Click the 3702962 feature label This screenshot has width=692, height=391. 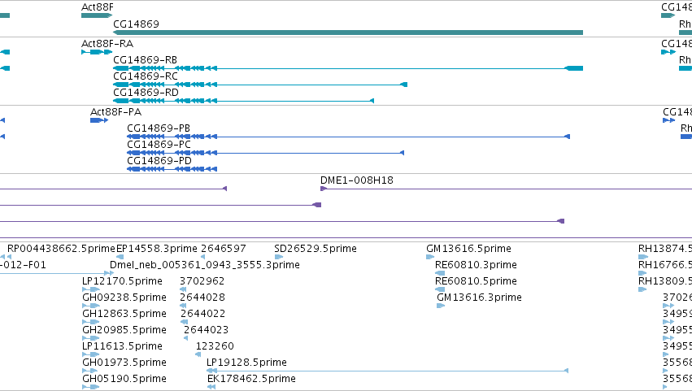coord(202,281)
